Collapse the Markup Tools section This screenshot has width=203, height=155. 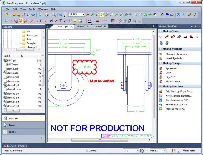(160, 31)
